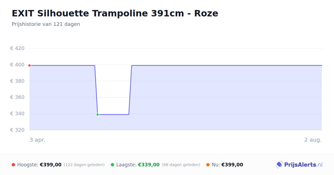This screenshot has width=334, height=175.
Task: Click the € 380 axis label
Action: [17, 81]
